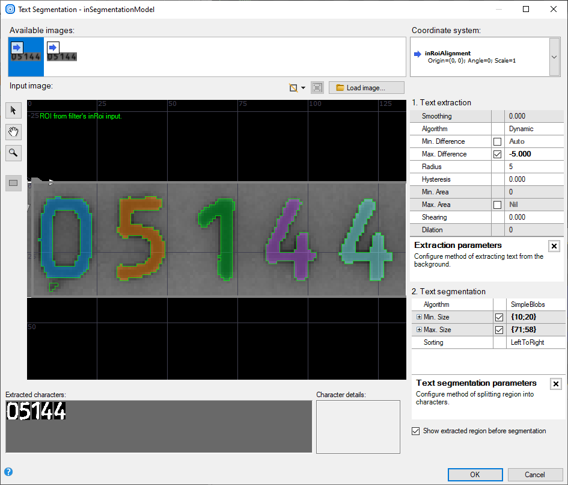Screen dimensions: 568x485
Task: Expand the Min. Size property
Action: [419, 317]
